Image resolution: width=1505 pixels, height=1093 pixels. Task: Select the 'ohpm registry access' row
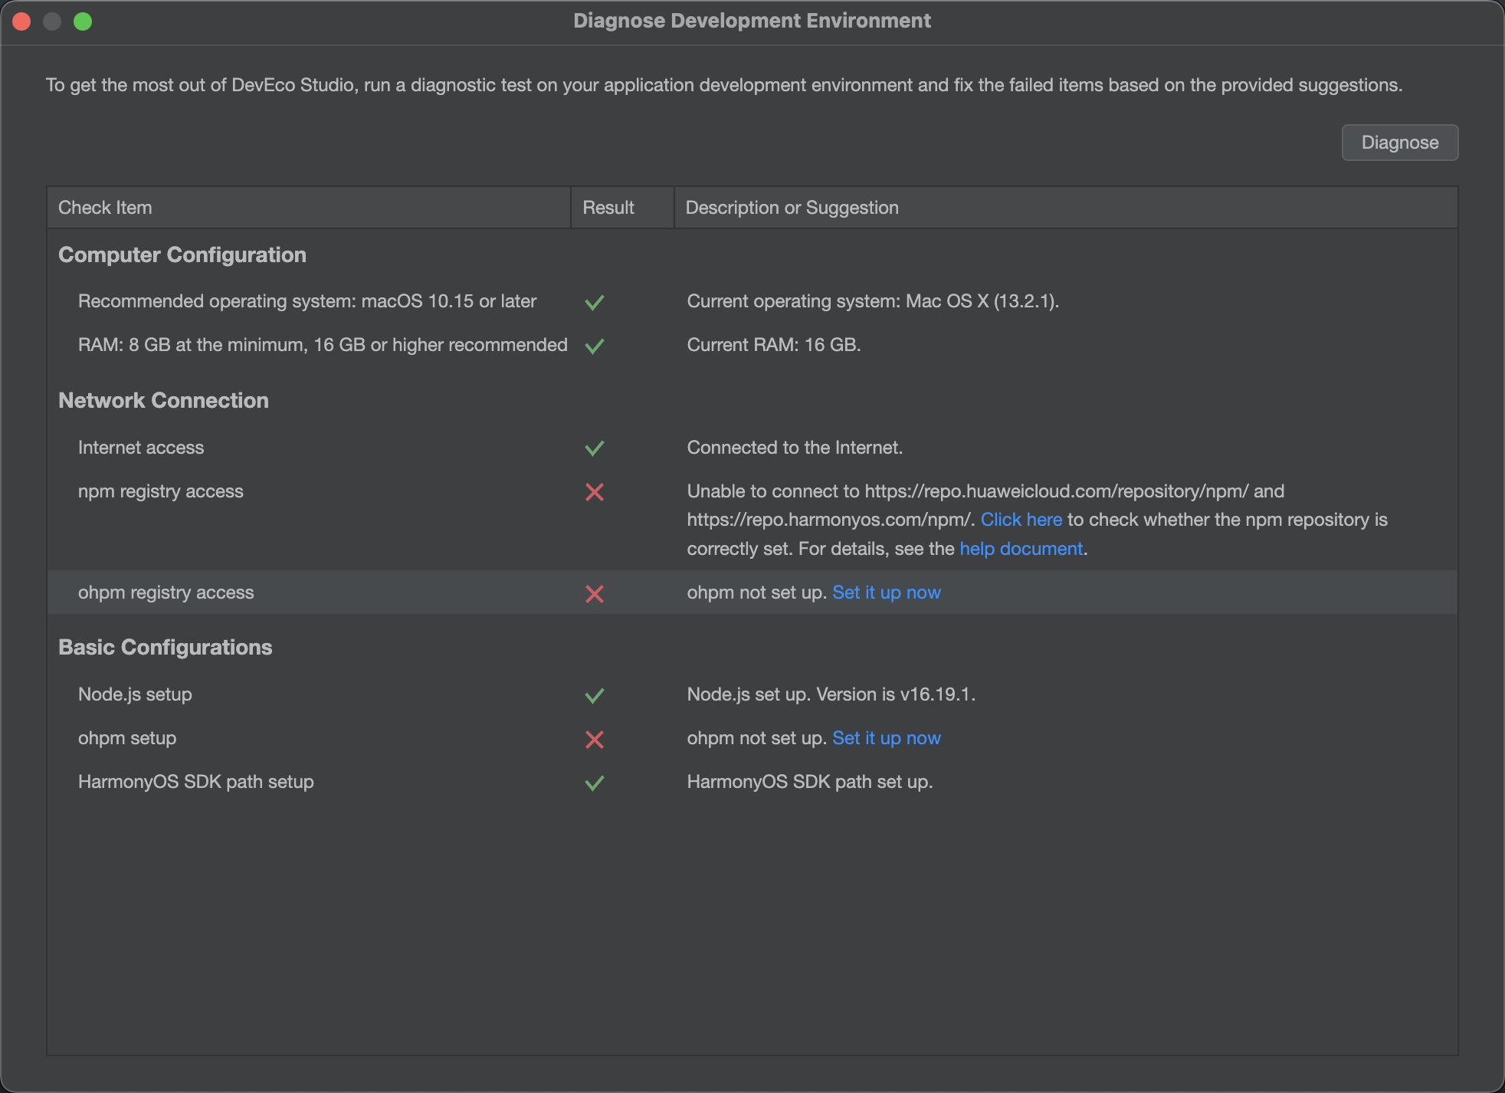click(x=752, y=592)
